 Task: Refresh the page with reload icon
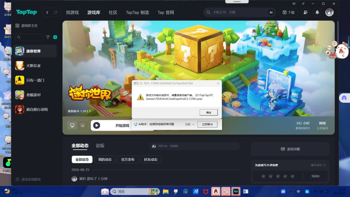coord(56,13)
